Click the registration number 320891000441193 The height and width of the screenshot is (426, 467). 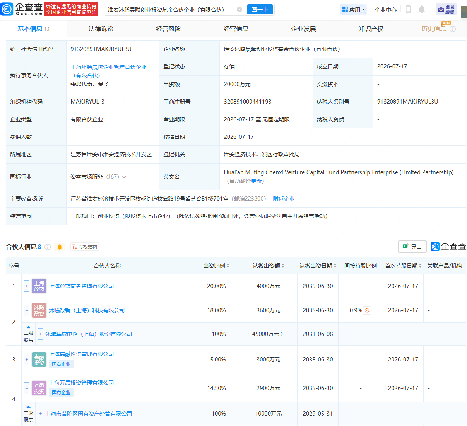click(248, 102)
